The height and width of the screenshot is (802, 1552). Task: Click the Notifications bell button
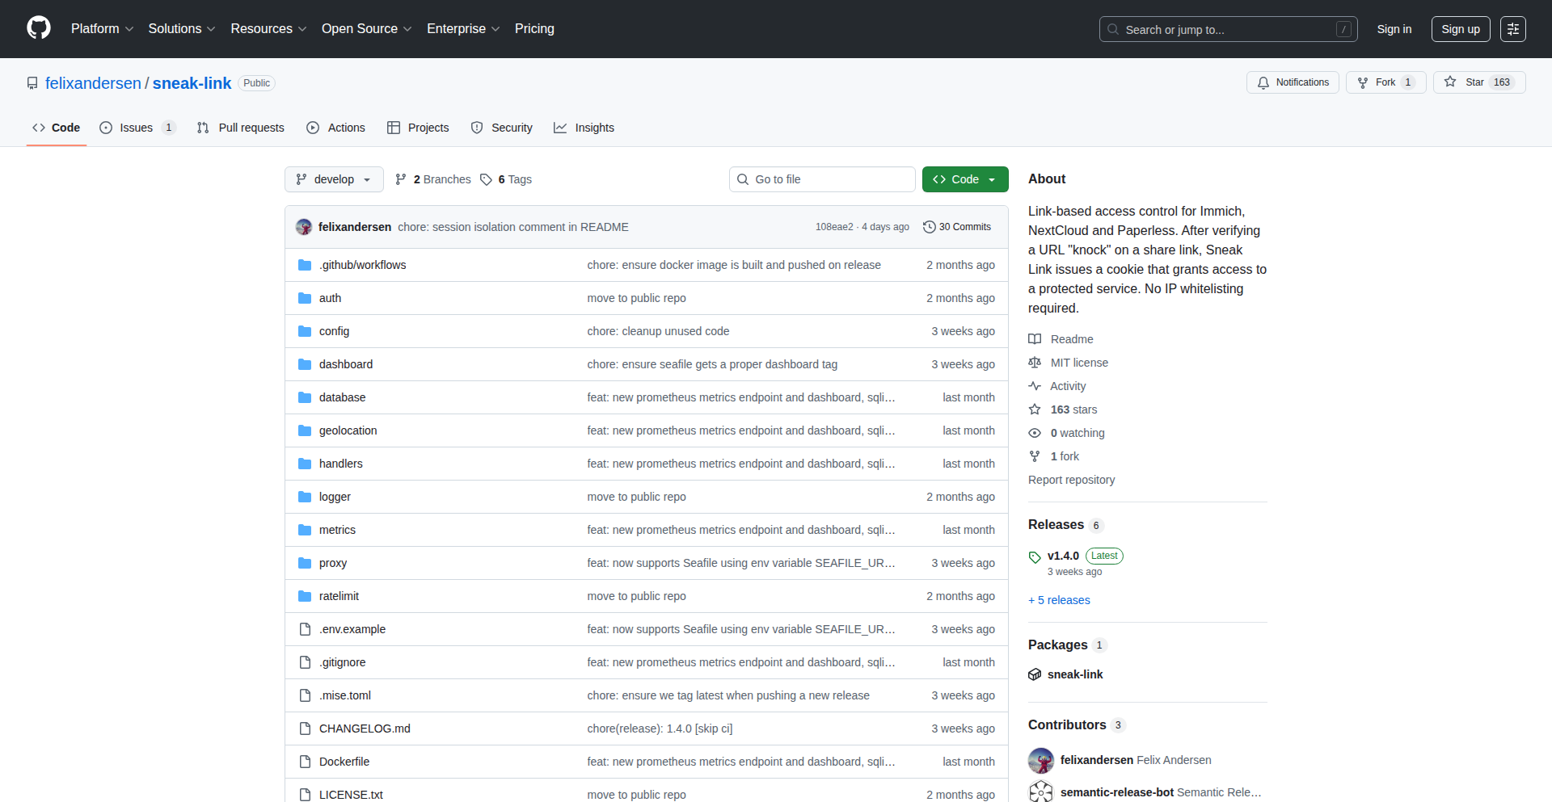1293,82
